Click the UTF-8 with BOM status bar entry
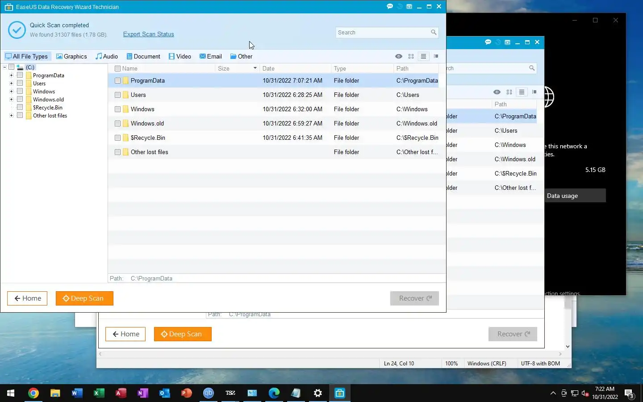The width and height of the screenshot is (643, 402). (x=540, y=364)
